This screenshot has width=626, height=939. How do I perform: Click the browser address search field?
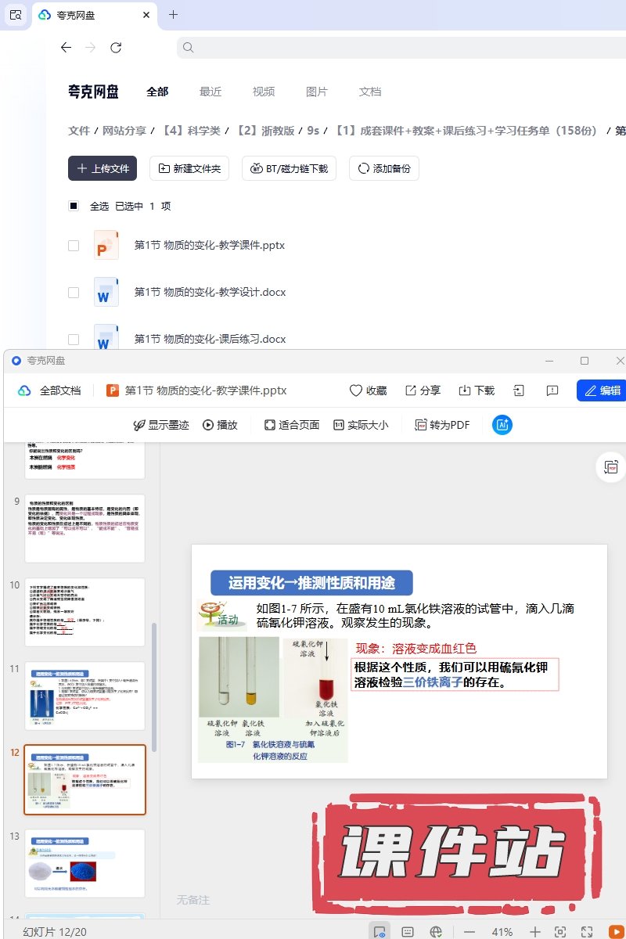pyautogui.click(x=399, y=48)
